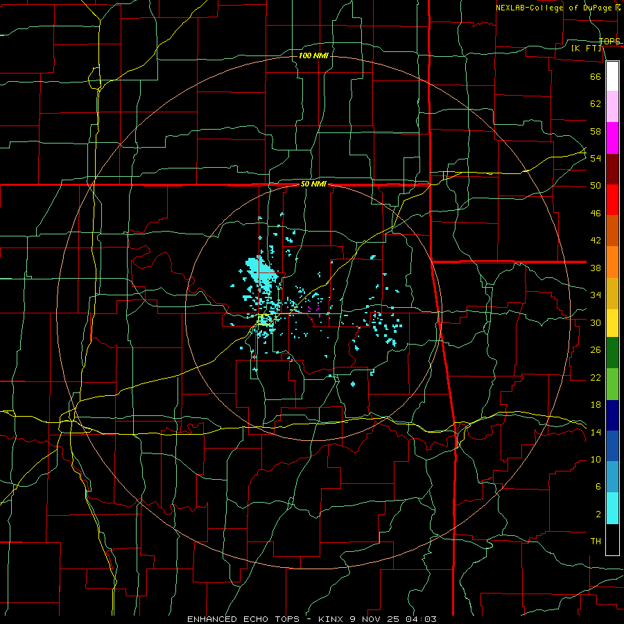Click the bright red legend swatch
The height and width of the screenshot is (624, 624).
(x=612, y=200)
